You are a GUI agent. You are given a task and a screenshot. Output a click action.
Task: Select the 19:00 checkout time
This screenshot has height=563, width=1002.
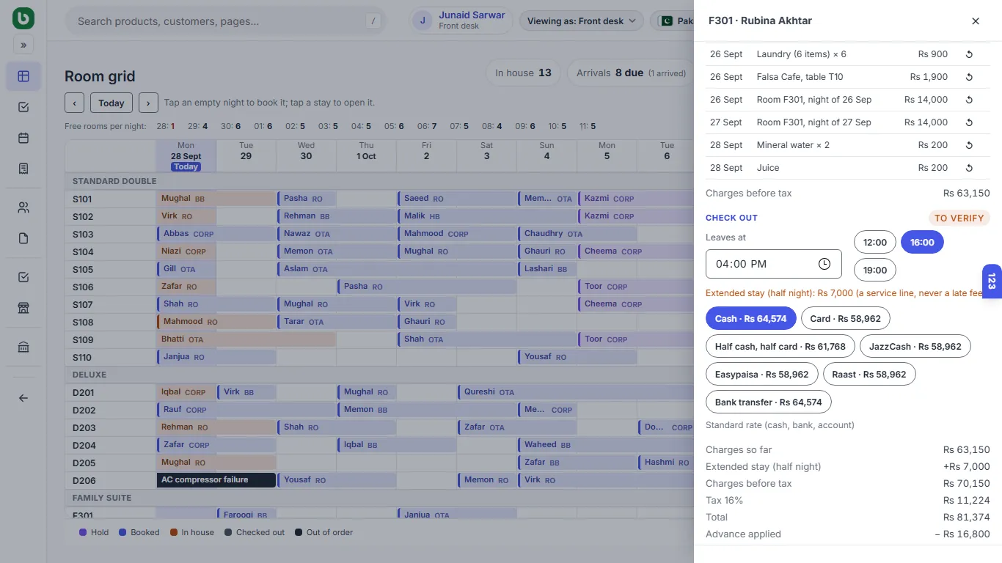point(875,270)
